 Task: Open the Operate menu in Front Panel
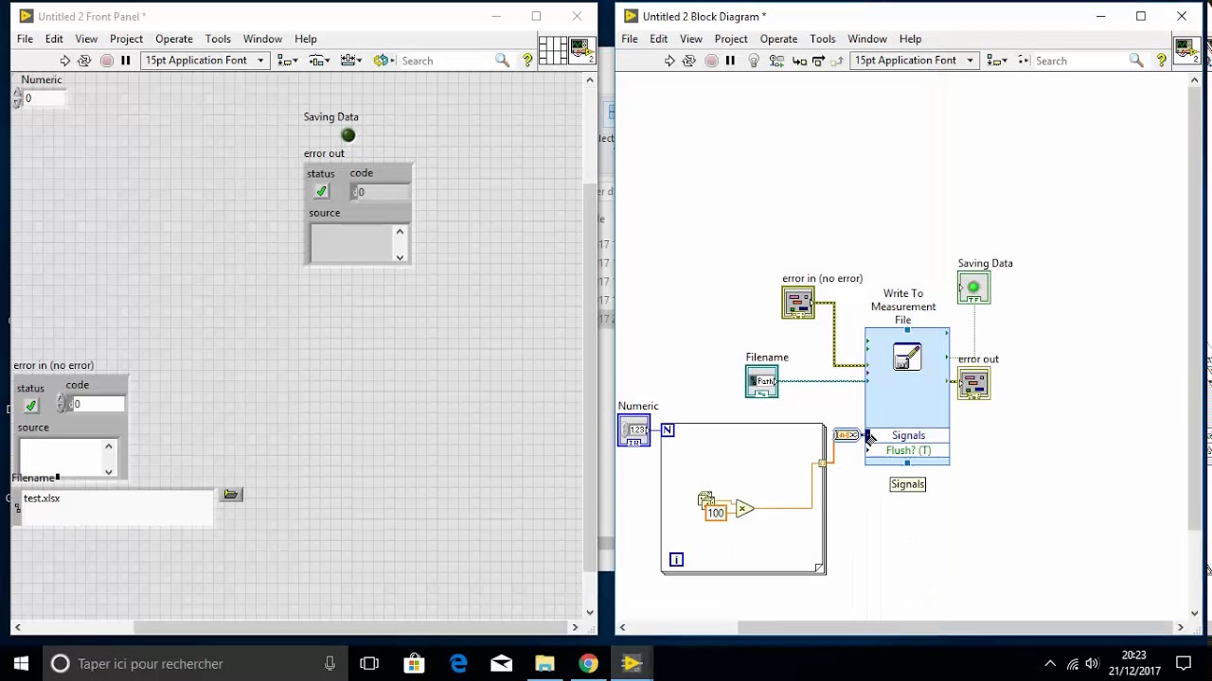point(173,39)
